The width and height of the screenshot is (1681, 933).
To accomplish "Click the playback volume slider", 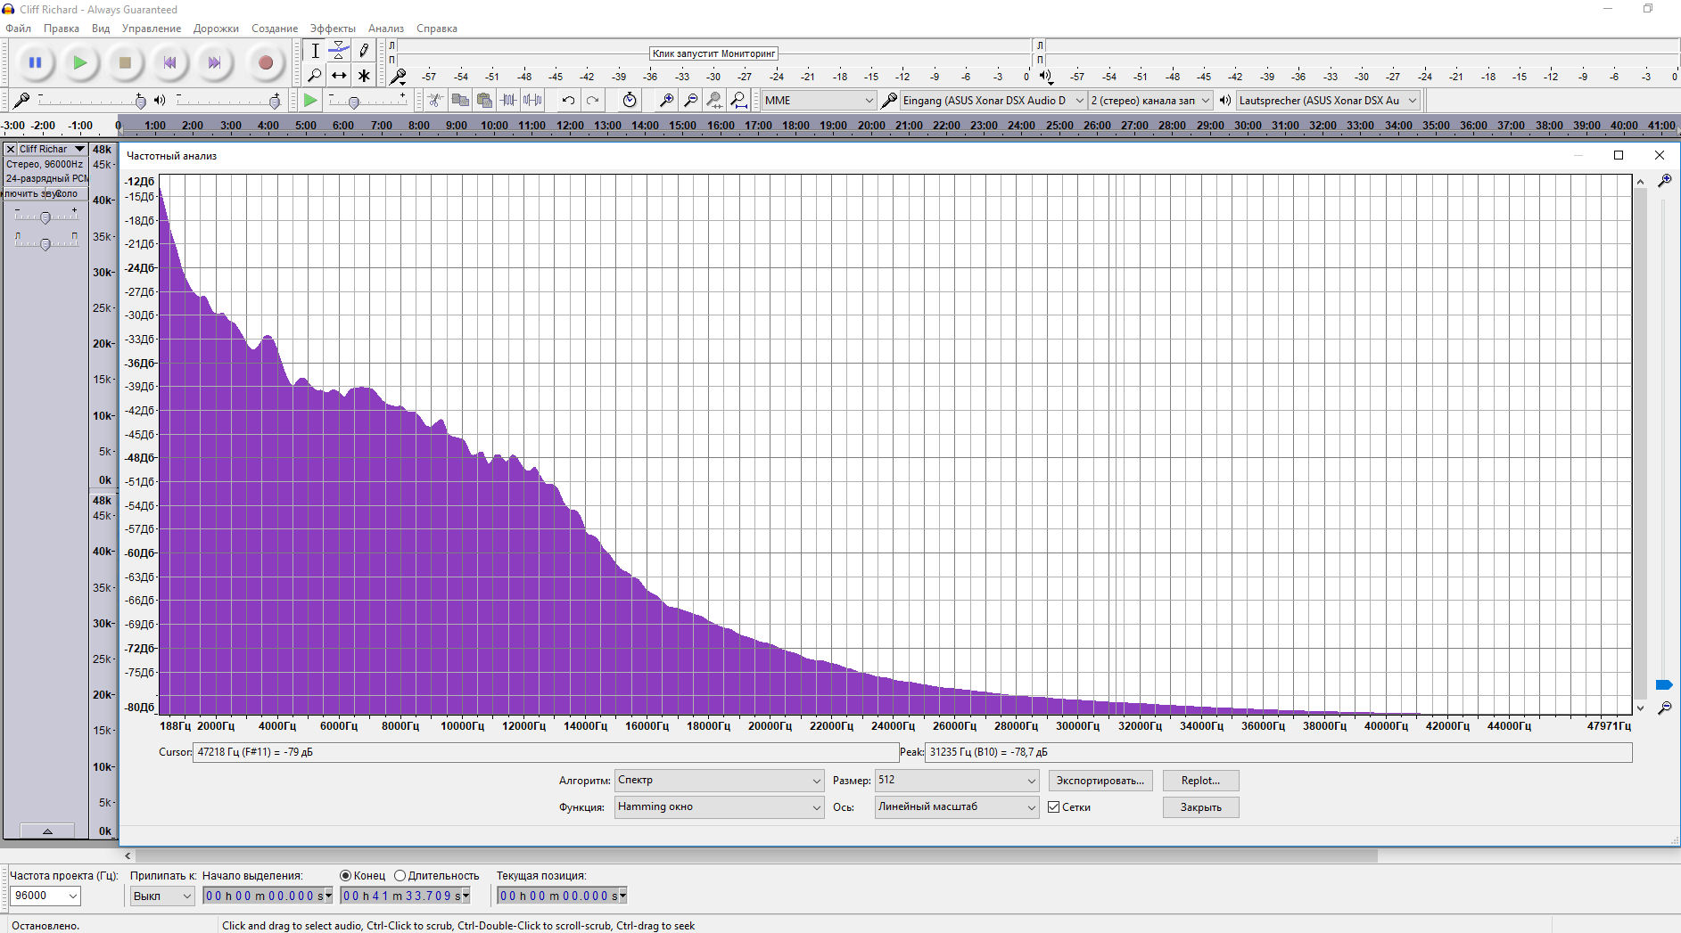I will (227, 101).
